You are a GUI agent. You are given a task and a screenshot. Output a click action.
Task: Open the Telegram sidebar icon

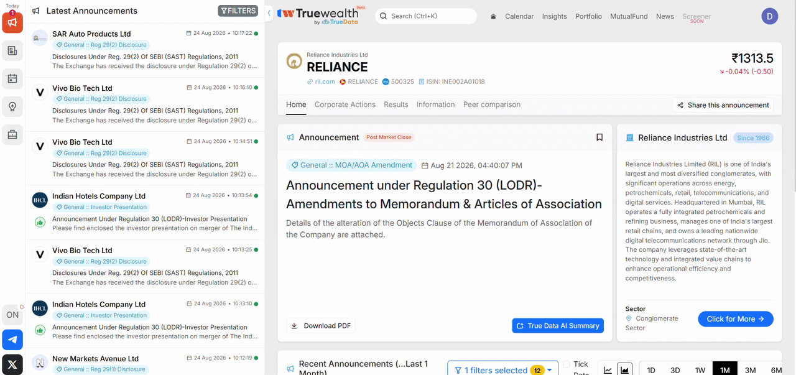coord(12,340)
